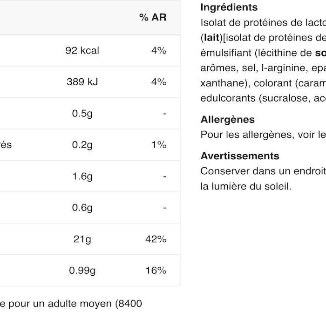Click the "Allergènes" heading
Screen dimensions: 326x326
(x=227, y=120)
